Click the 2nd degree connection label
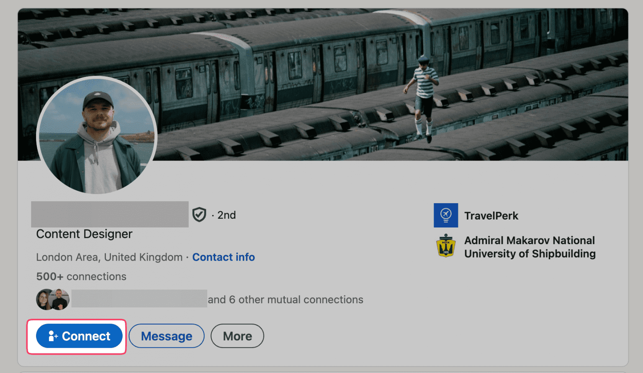Viewport: 643px width, 373px height. [x=226, y=215]
